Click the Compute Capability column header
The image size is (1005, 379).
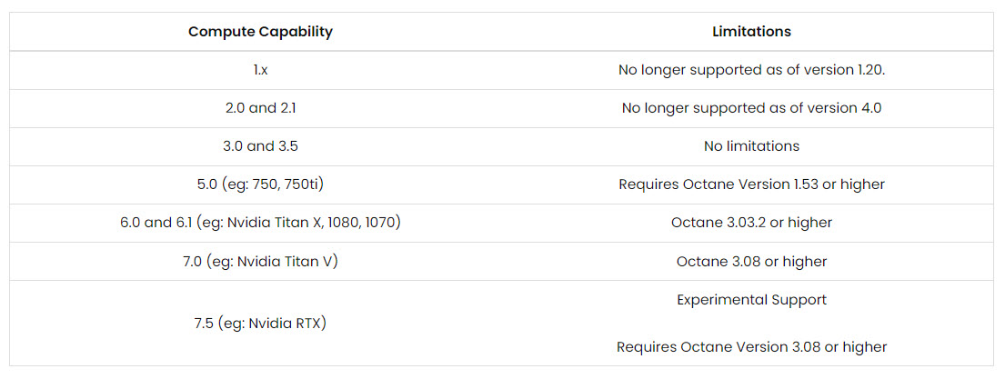260,32
